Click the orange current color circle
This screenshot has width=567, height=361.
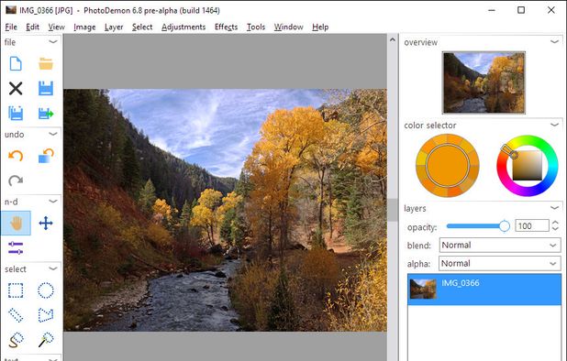[448, 166]
